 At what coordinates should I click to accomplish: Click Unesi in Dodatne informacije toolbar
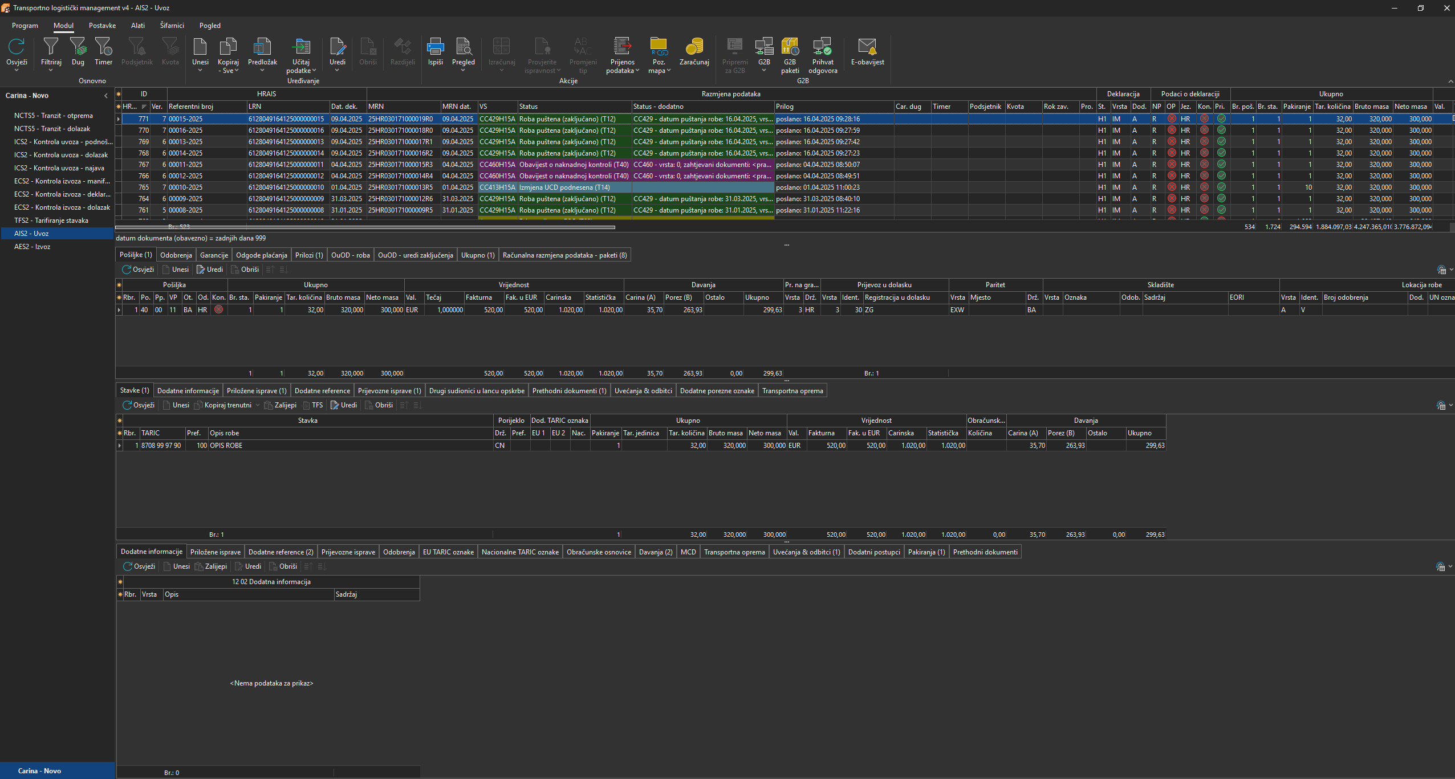(x=176, y=566)
